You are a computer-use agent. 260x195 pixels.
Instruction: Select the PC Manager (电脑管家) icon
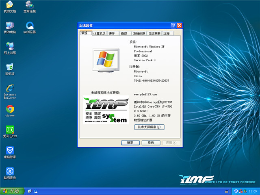[x=10, y=153]
